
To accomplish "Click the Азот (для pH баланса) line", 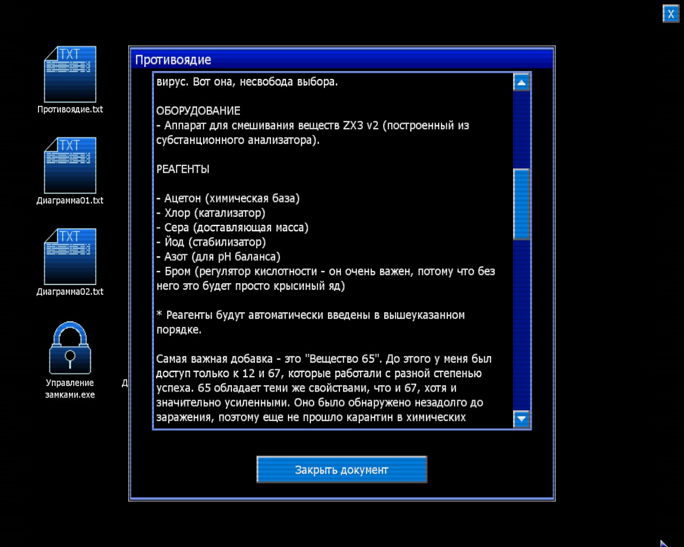I will pos(219,257).
